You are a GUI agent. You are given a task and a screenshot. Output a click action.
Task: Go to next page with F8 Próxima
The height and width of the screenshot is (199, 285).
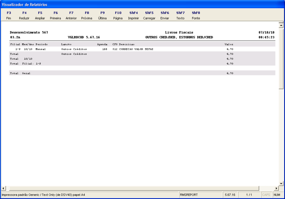[x=87, y=16]
